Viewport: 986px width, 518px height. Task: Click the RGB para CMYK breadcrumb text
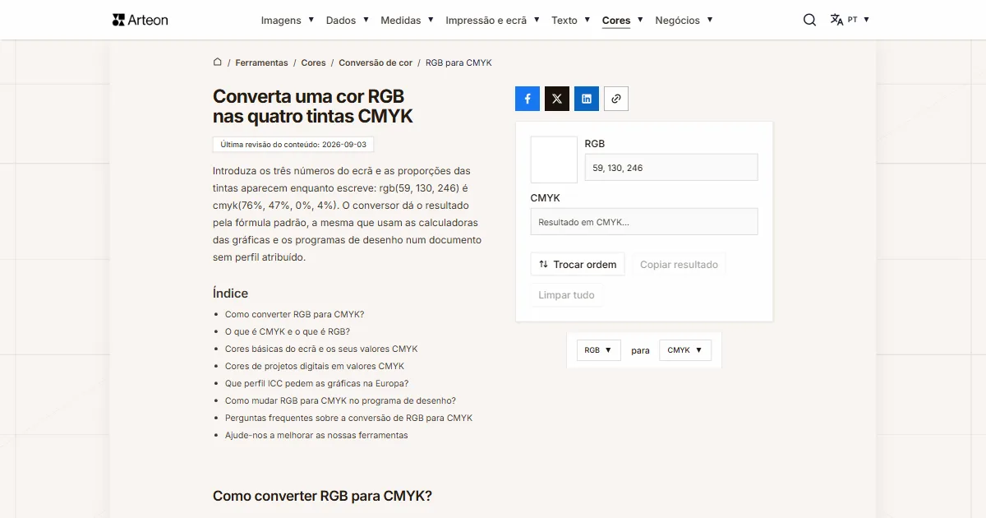point(458,62)
